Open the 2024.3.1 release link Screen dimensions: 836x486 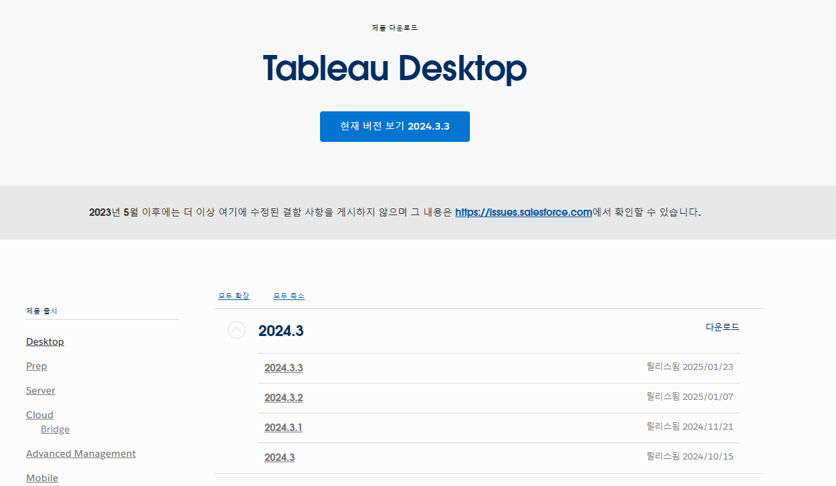[x=283, y=428]
